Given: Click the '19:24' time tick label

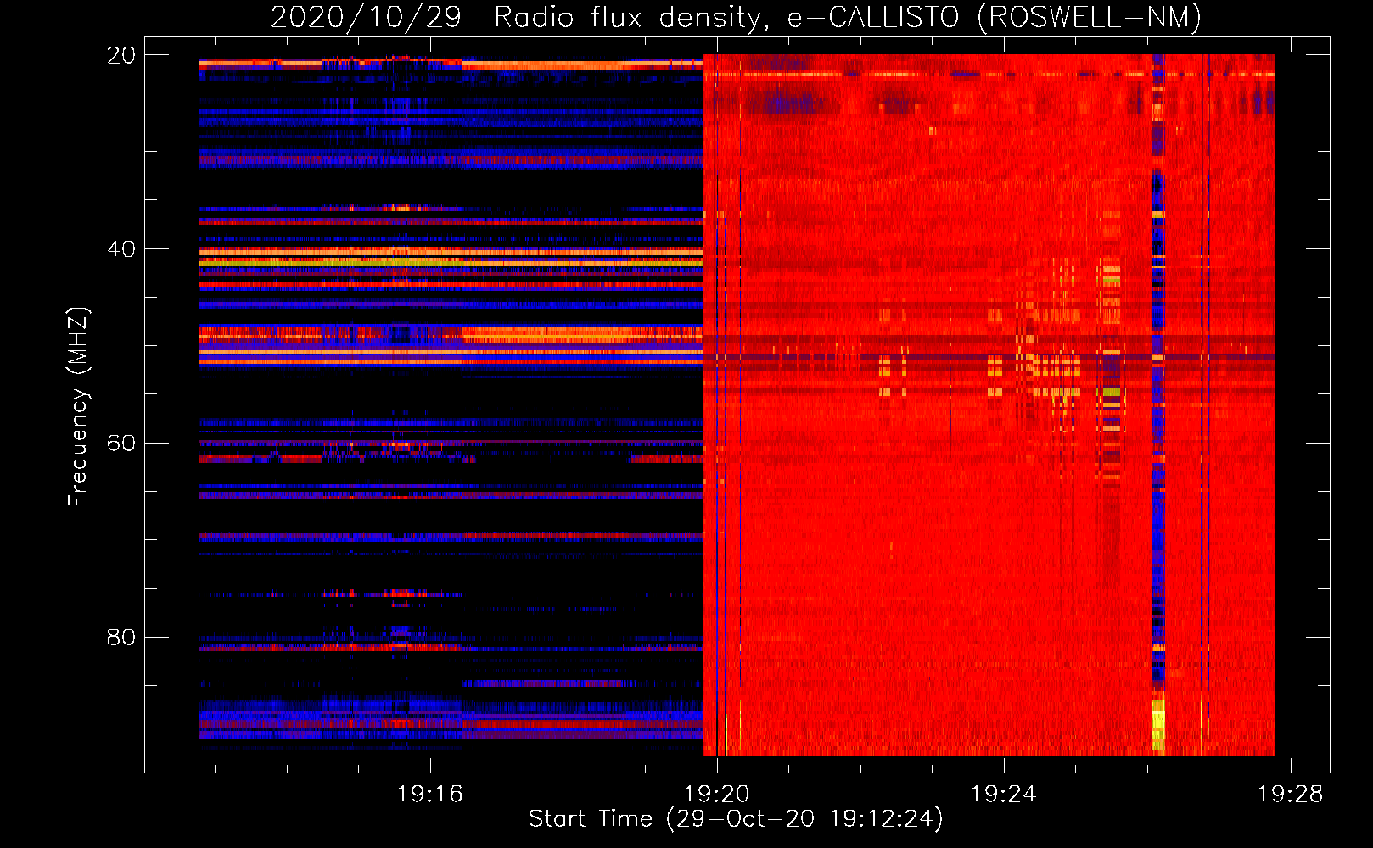Looking at the screenshot, I should [x=1004, y=794].
